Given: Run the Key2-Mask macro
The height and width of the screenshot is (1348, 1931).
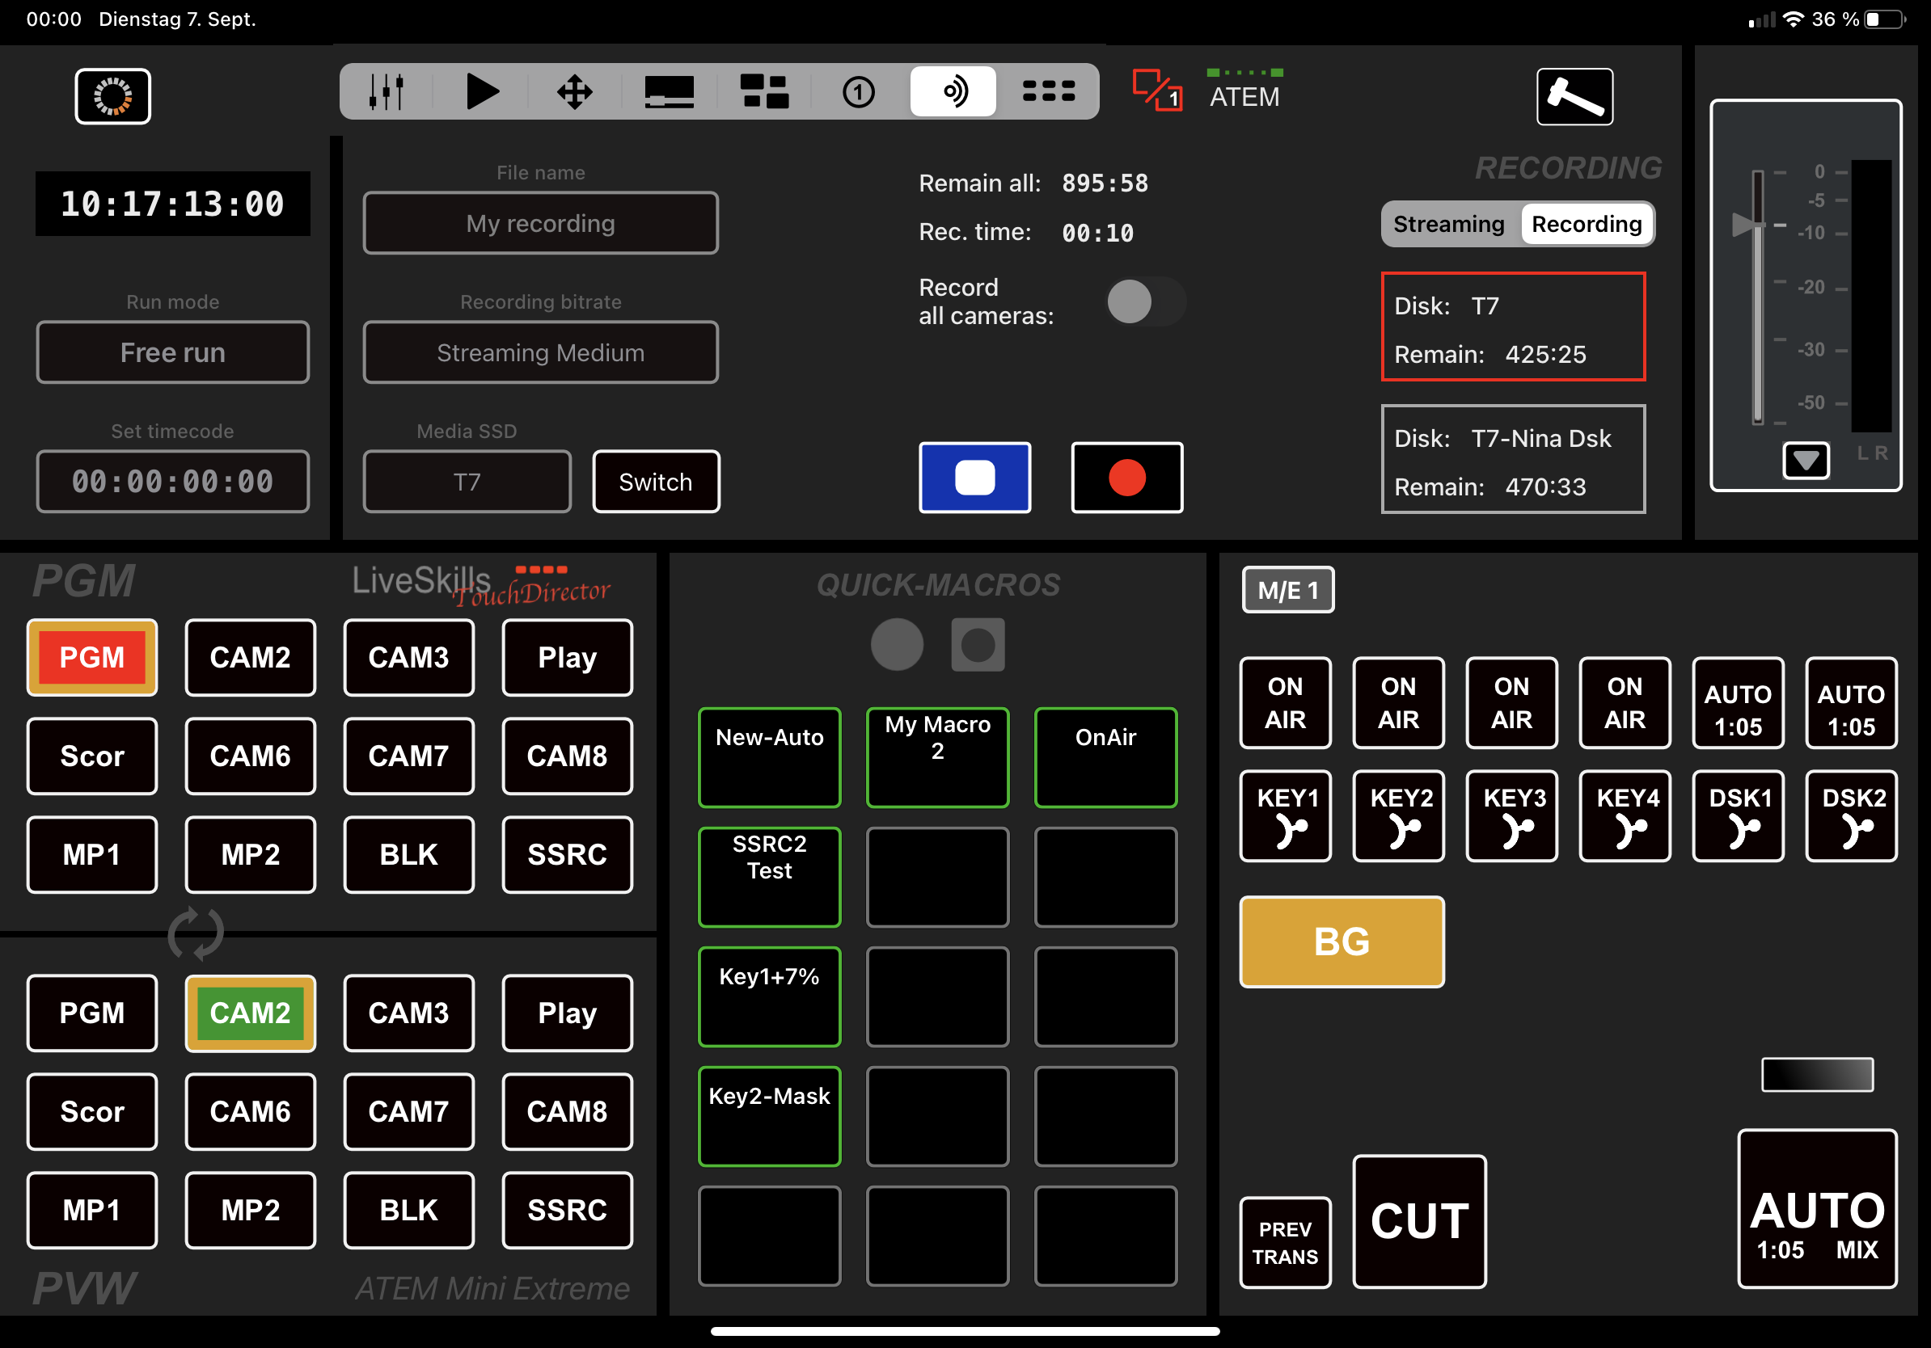Looking at the screenshot, I should (x=770, y=1116).
